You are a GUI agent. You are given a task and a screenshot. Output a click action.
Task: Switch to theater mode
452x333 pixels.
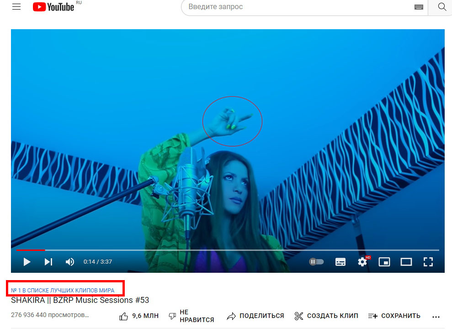[406, 262]
